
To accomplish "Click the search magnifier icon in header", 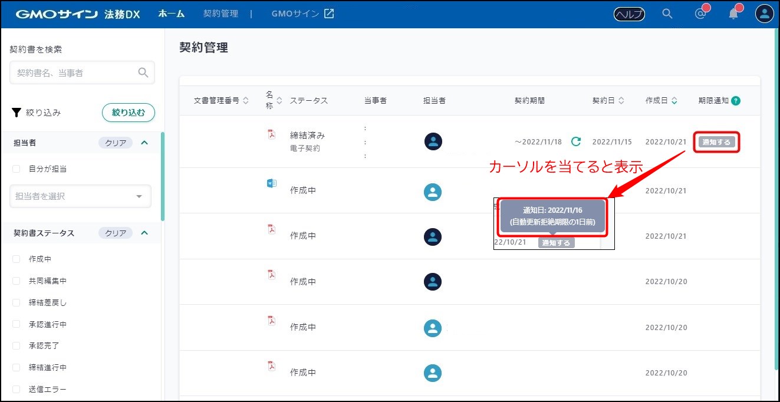I will (667, 14).
